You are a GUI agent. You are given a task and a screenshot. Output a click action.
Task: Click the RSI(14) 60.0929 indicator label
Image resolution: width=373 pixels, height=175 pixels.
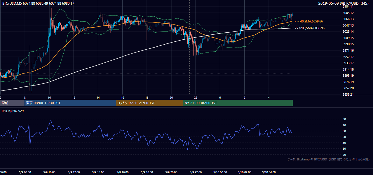[x=13, y=111]
